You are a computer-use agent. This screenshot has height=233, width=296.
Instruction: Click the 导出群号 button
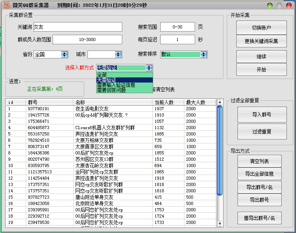pos(259,200)
